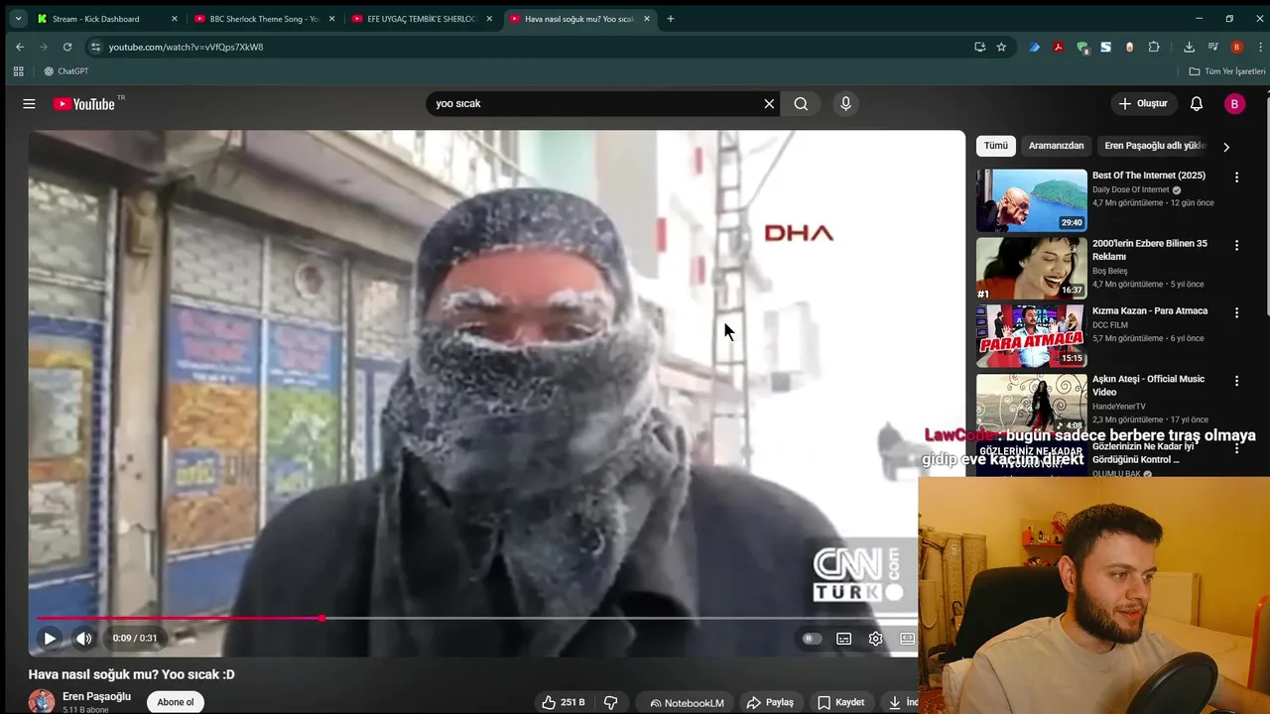Viewport: 1270px width, 714px height.
Task: Start voice search with the microphone
Action: pyautogui.click(x=845, y=104)
